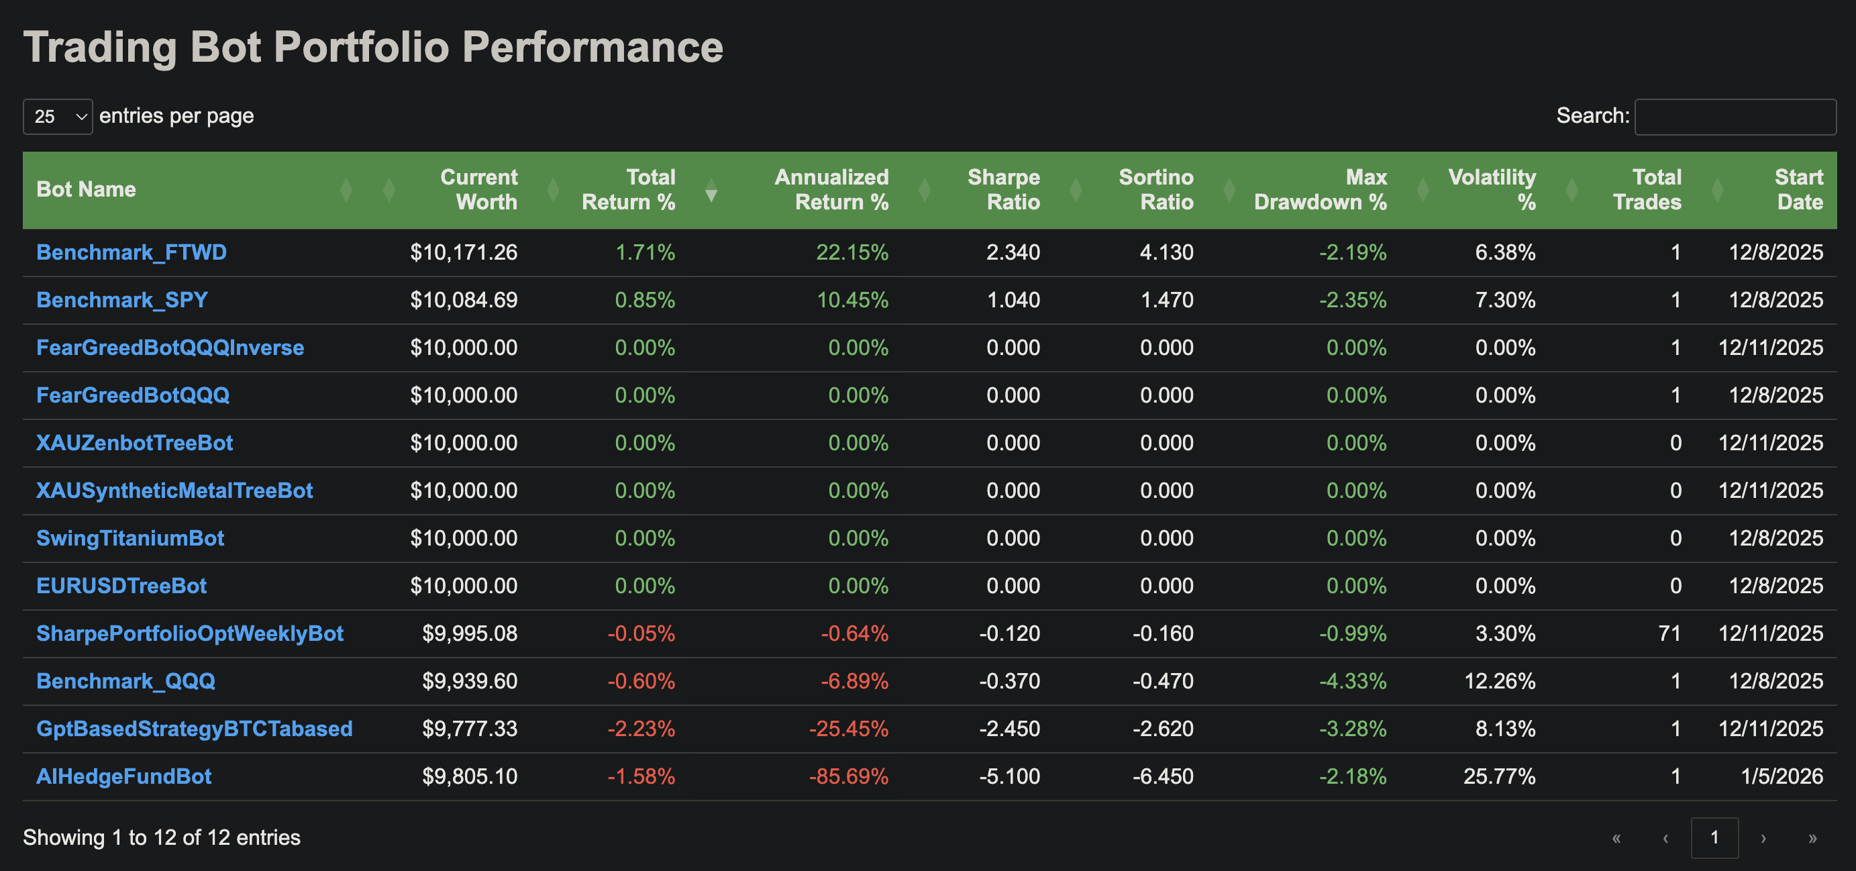1856x871 pixels.
Task: Open the Benchmark_FTWD bot details
Action: (x=130, y=252)
